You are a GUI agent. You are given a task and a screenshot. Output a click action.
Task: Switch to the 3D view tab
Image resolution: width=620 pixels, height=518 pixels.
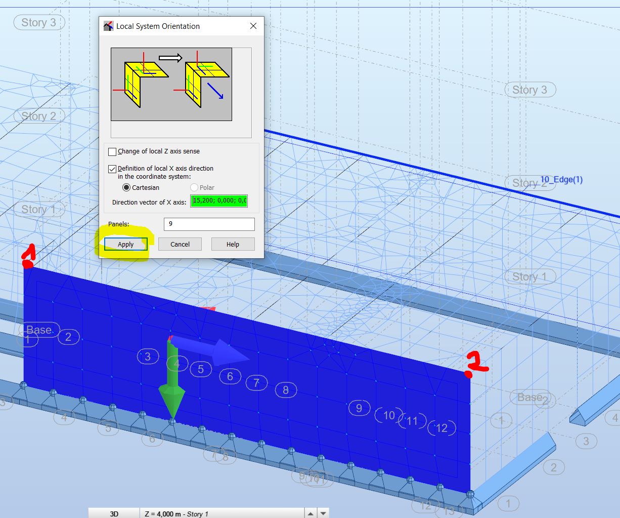coord(113,513)
